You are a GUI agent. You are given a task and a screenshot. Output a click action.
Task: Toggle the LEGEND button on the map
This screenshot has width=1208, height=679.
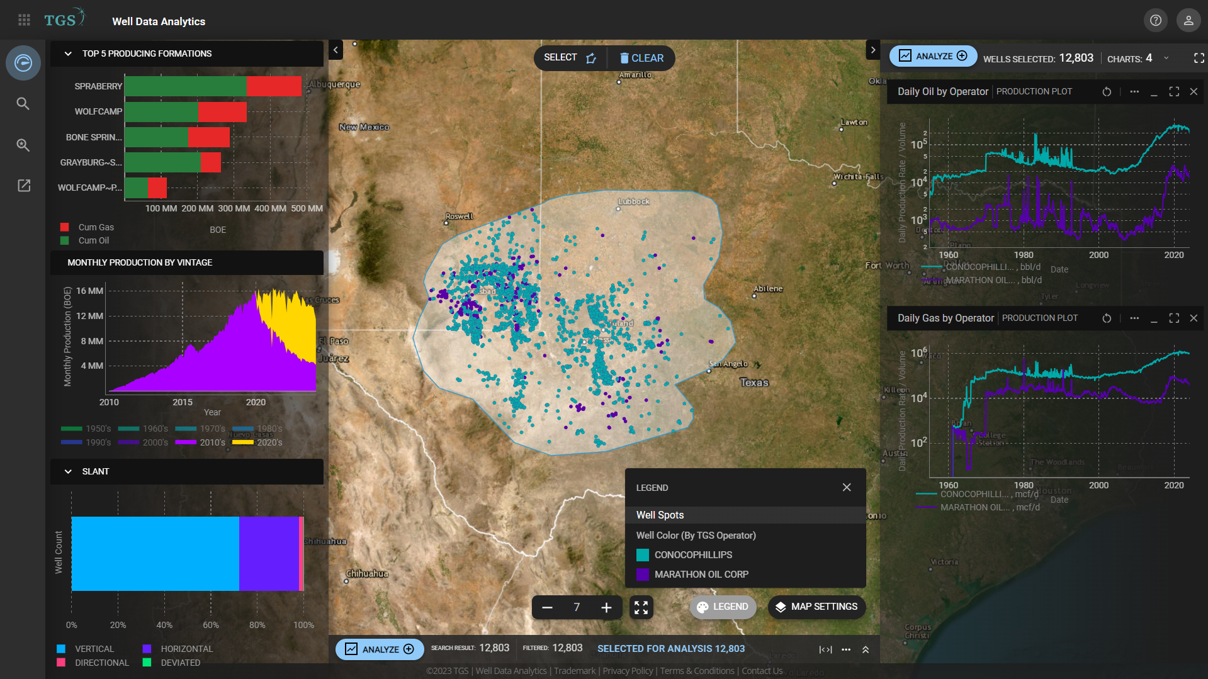pyautogui.click(x=723, y=607)
